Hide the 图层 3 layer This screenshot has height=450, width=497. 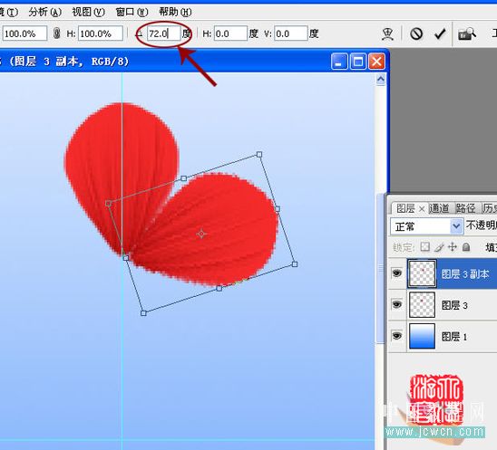pos(397,304)
